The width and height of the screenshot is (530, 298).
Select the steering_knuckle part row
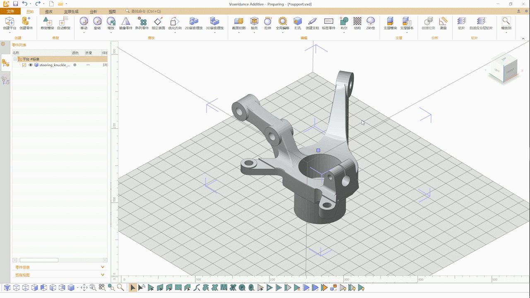(60, 65)
